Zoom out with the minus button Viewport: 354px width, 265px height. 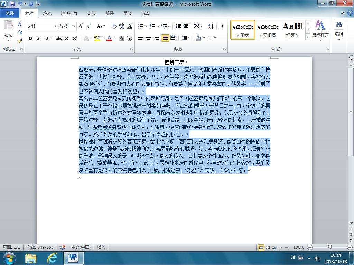[x=310, y=247]
